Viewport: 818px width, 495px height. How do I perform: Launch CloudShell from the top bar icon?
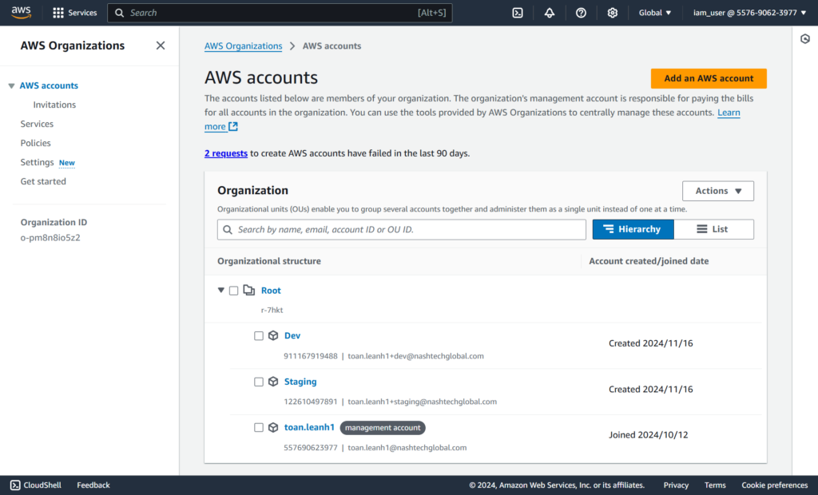tap(518, 13)
